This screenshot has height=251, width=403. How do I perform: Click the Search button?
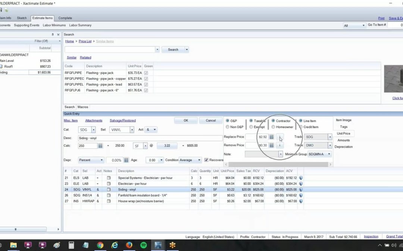(x=173, y=50)
